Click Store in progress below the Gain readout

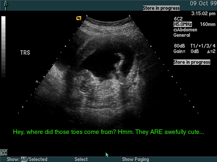tap(192, 62)
